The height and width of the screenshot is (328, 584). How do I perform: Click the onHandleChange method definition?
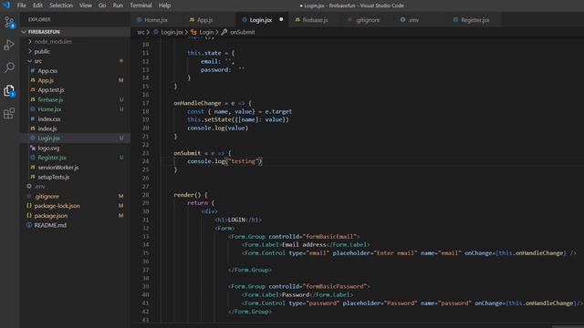pyautogui.click(x=213, y=103)
